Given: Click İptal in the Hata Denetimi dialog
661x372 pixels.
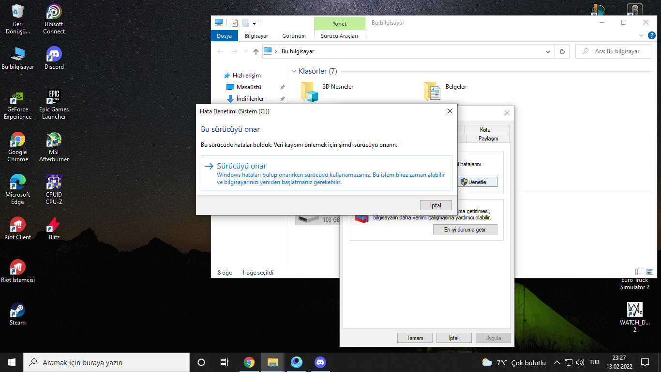Looking at the screenshot, I should pos(436,205).
